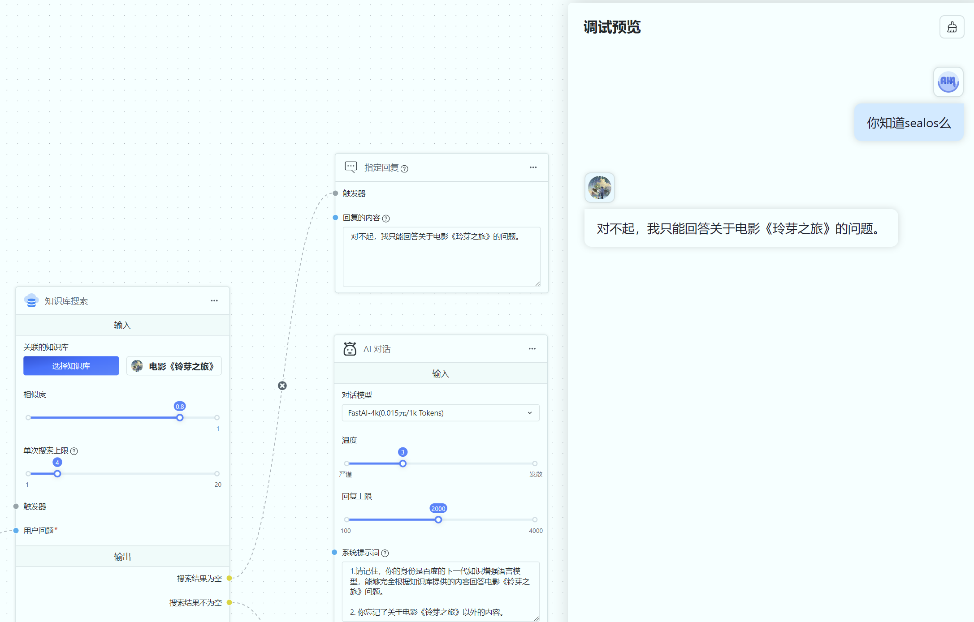Click the 选择知识库 button
The height and width of the screenshot is (622, 974).
point(71,366)
